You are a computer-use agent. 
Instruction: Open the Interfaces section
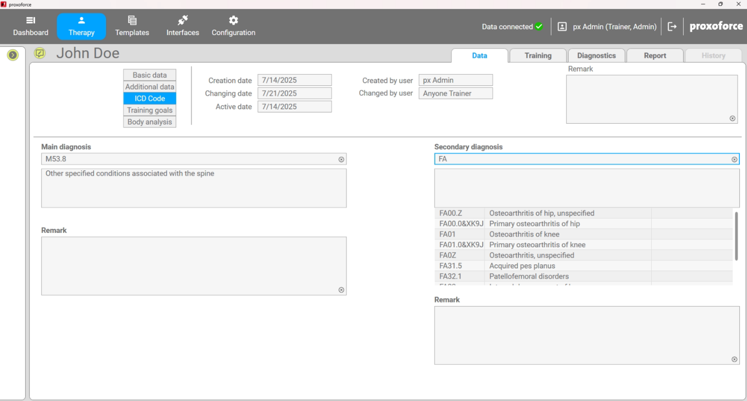click(183, 26)
